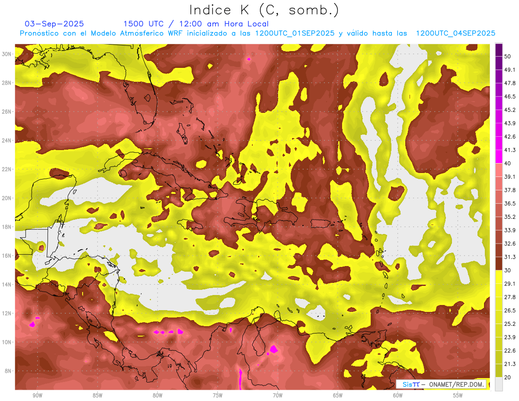Image resolution: width=519 pixels, height=401 pixels.
Task: Click the '42.6' color scale label
Action: [509, 137]
